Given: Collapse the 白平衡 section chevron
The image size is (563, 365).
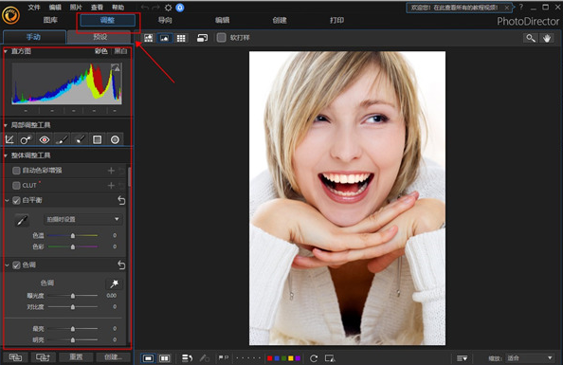Looking at the screenshot, I should [7, 200].
